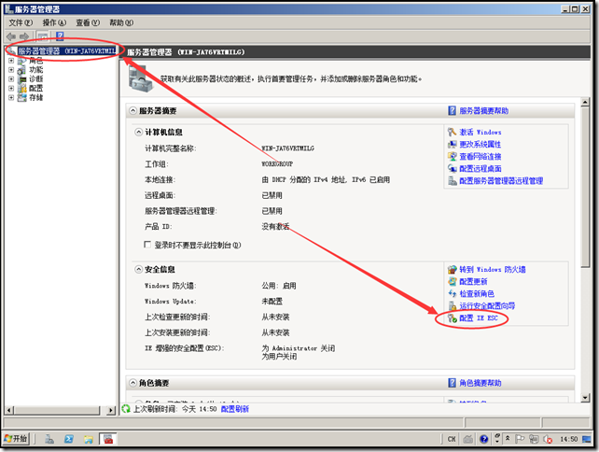The width and height of the screenshot is (599, 452).
Task: Click the CH language indicator on taskbar
Action: tap(452, 439)
